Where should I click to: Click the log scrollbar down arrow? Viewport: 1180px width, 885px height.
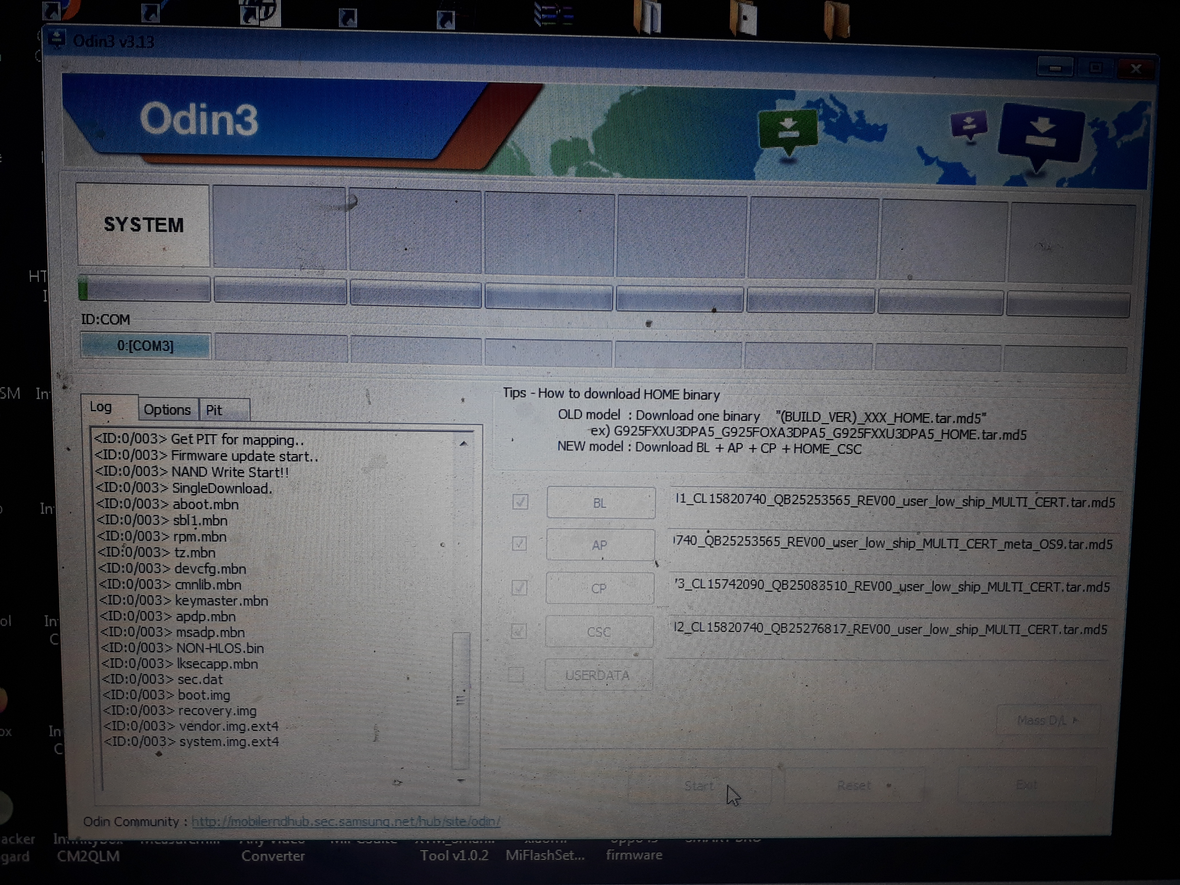coord(461,780)
